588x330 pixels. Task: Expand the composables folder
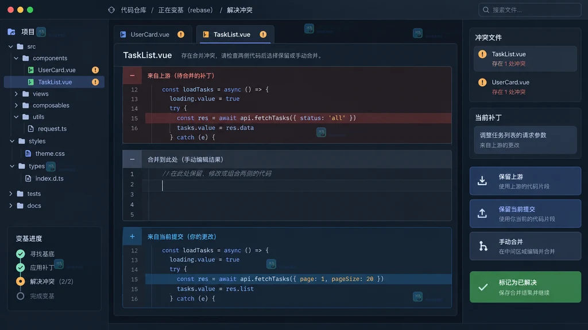tap(16, 105)
